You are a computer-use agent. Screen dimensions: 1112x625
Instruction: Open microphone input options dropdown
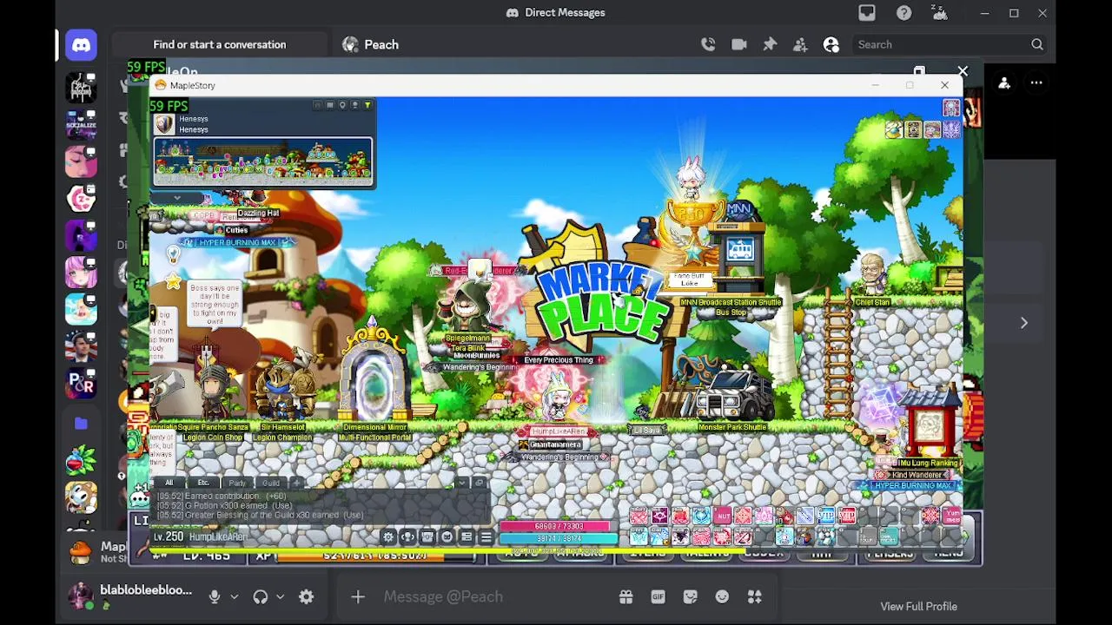(x=234, y=596)
